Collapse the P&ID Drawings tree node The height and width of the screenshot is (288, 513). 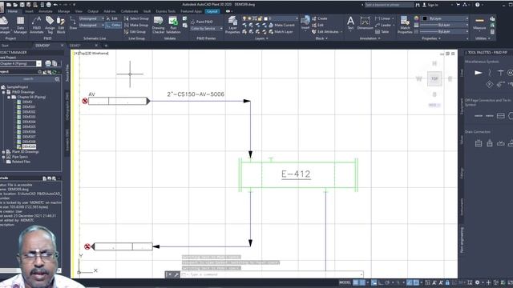point(3,92)
